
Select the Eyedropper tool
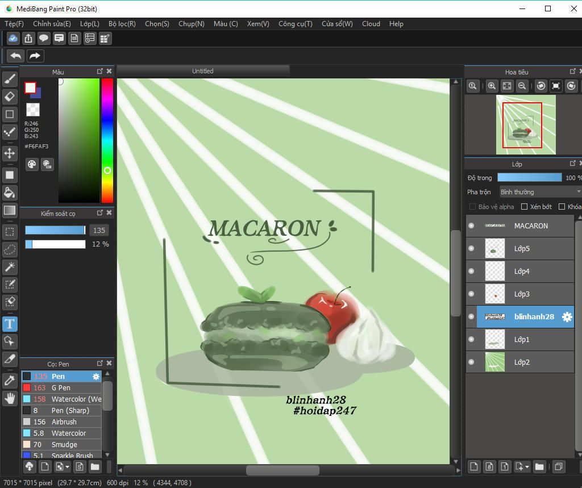point(10,381)
